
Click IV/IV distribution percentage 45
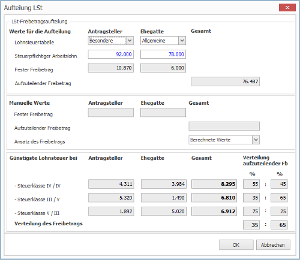279,184
